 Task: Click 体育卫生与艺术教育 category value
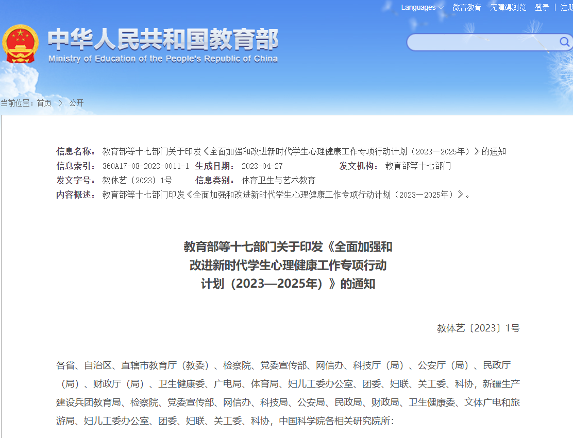pyautogui.click(x=278, y=180)
